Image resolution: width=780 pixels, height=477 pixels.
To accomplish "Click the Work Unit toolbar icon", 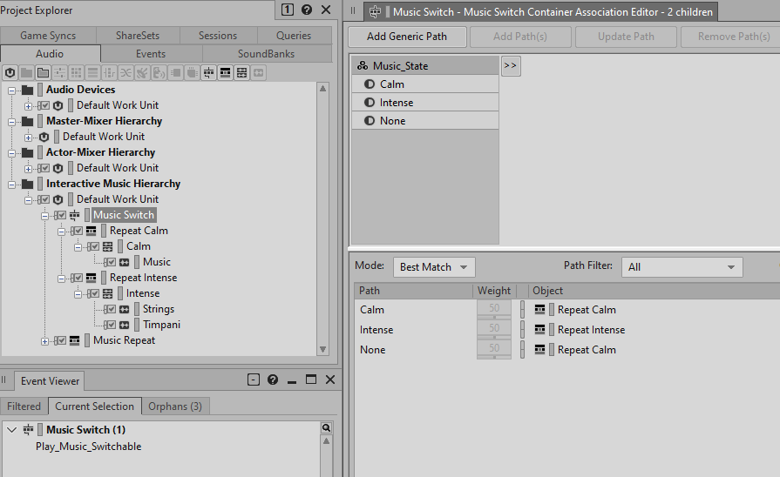I will 10,73.
